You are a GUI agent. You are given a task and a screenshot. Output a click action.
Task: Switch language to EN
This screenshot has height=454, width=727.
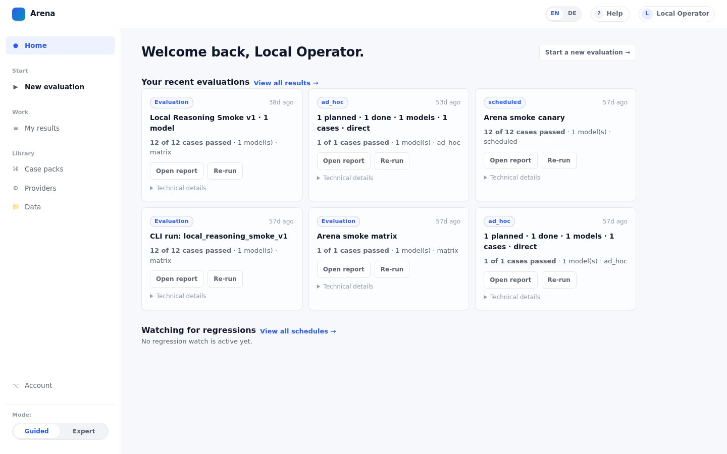(555, 14)
